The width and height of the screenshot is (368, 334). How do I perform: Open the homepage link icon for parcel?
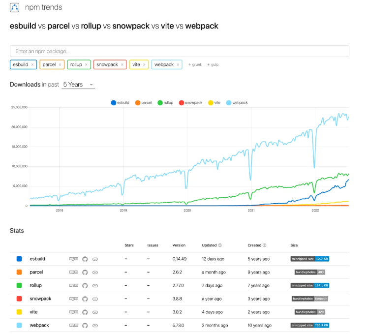(95, 273)
